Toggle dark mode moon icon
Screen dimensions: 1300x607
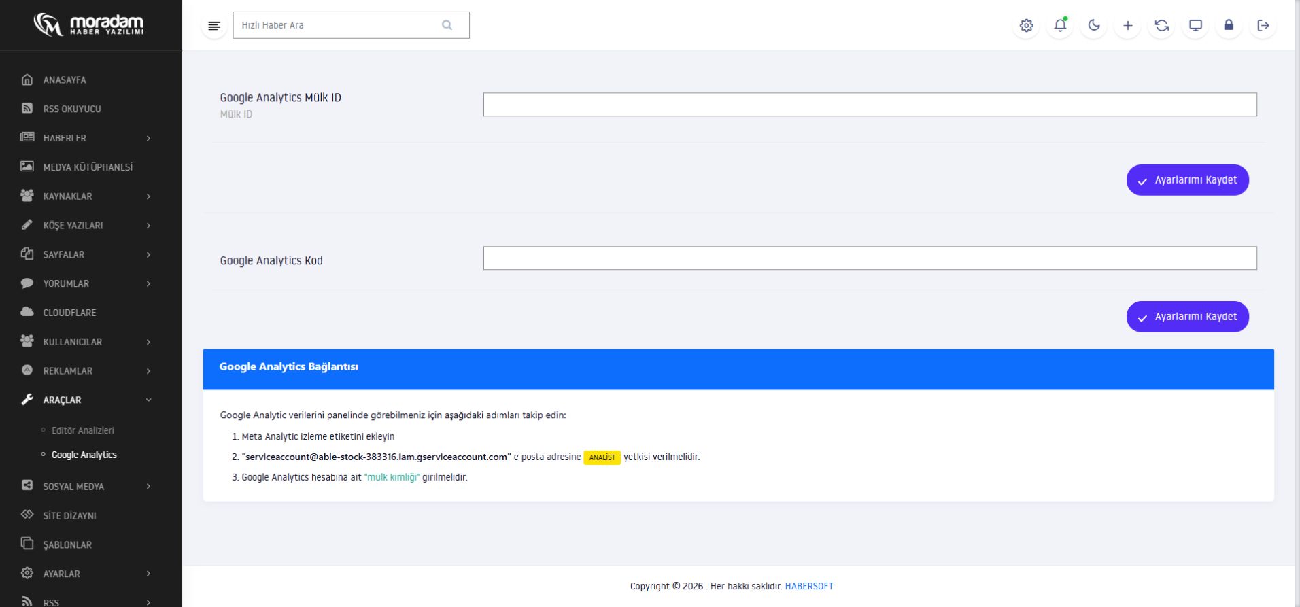click(1094, 26)
